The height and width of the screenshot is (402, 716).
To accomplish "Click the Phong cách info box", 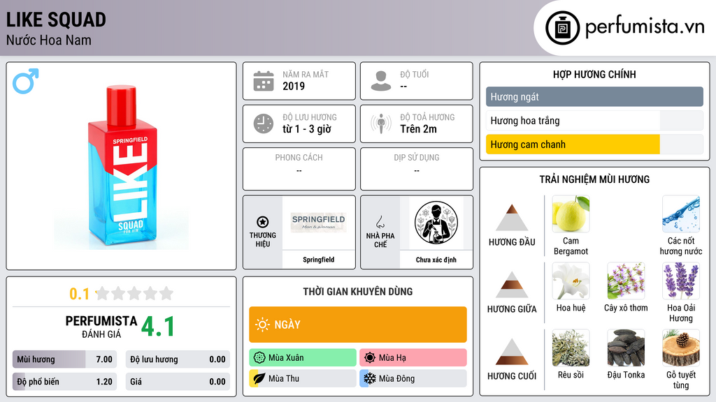I will [x=299, y=169].
